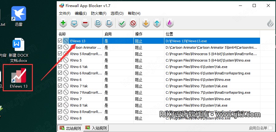Toggle the Rhino 7 Yak checkbox

pos(60,86)
